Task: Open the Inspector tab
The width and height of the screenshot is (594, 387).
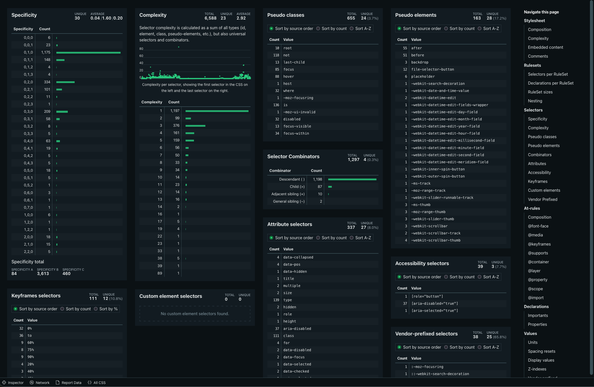Action: 13,382
